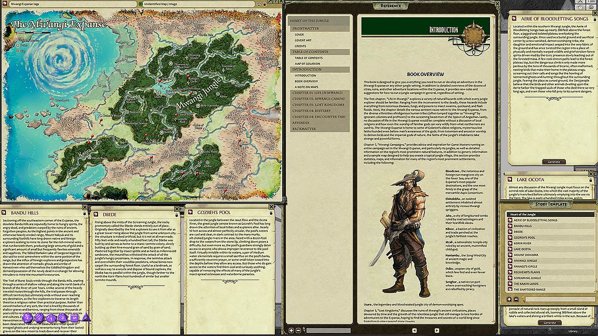Expand Chapter 04: Encounter Tables section
This screenshot has width=598, height=336.
320,117
